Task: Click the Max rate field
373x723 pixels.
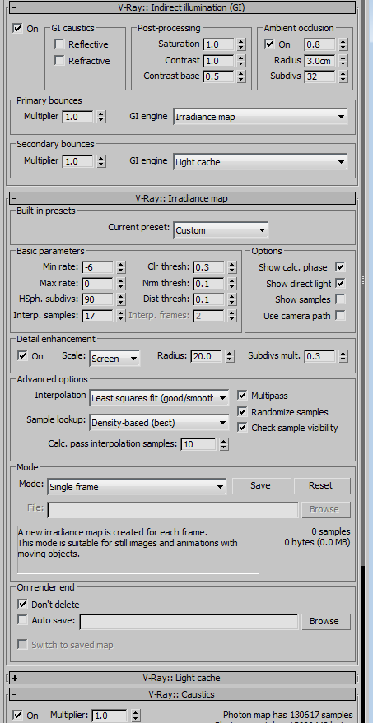Action: click(97, 283)
